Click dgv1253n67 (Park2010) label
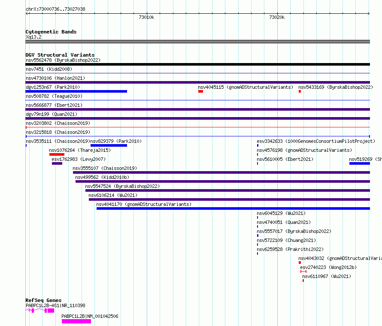382x326 pixels. tap(53, 87)
